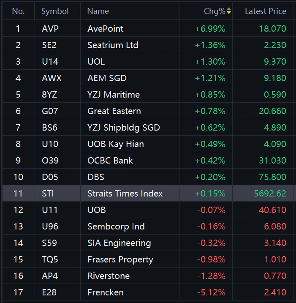The image size is (296, 303).
Task: Click the 31.030 latest price
Action: coord(272,161)
